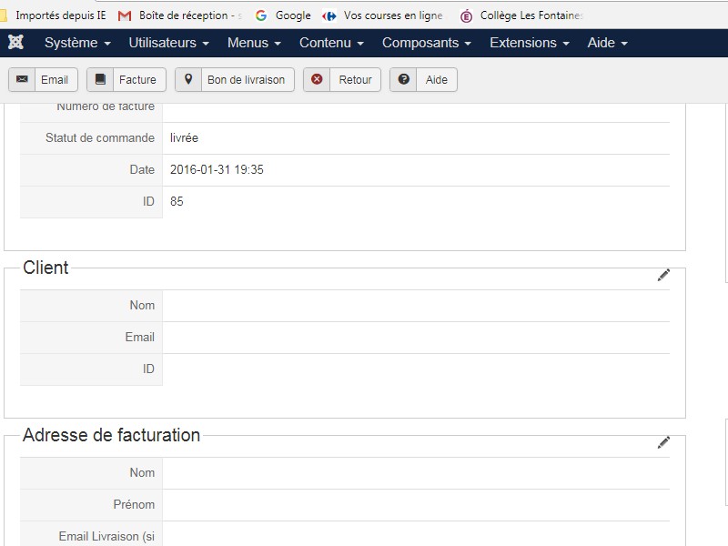The width and height of the screenshot is (728, 546).
Task: Edit Adresse de facturation with pencil icon
Action: [x=663, y=442]
